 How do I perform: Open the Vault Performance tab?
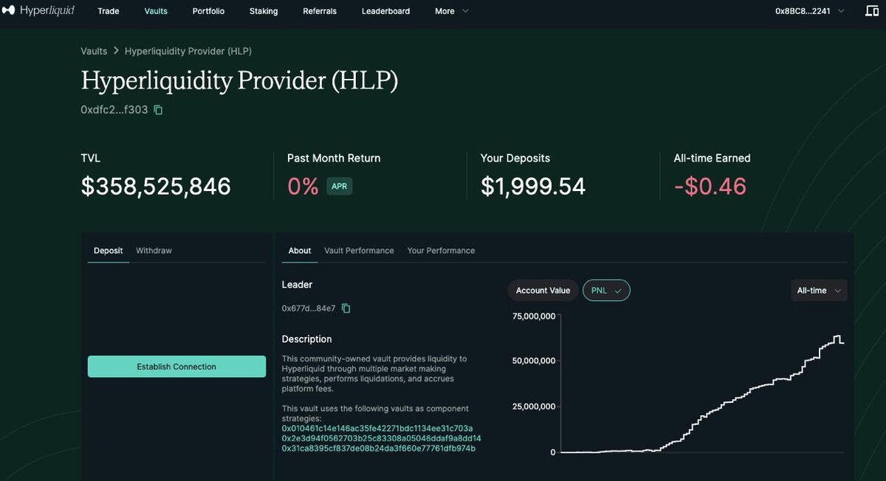tap(359, 251)
